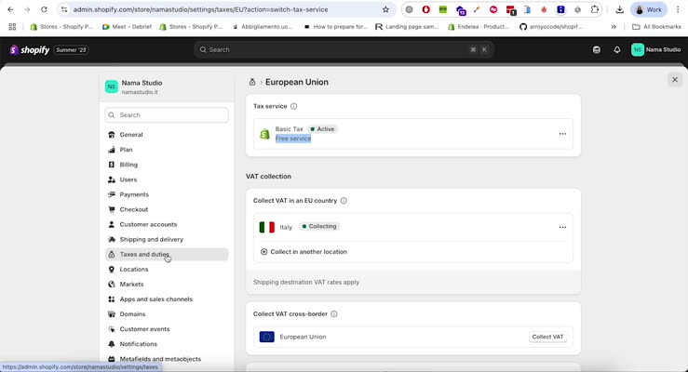Screen dimensions: 688x372
Task: Click the Active status badge
Action: click(322, 129)
